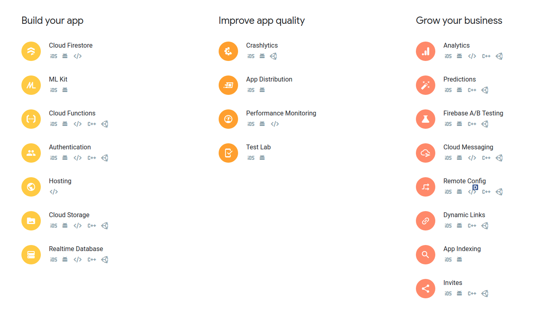Open the ML Kit circular icon
The image size is (542, 310).
pyautogui.click(x=31, y=85)
